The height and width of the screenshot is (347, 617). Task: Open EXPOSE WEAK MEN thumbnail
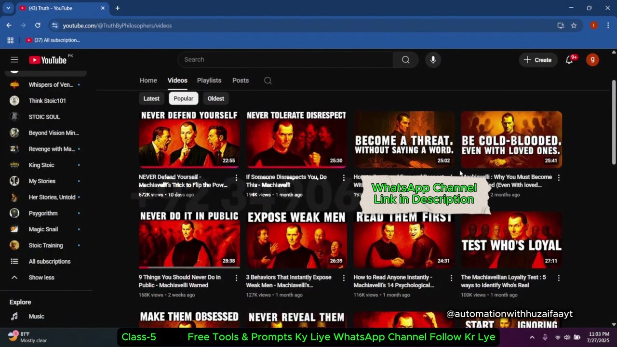point(296,240)
